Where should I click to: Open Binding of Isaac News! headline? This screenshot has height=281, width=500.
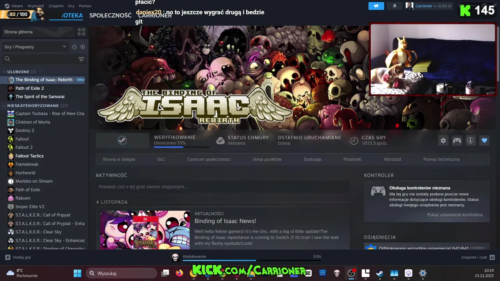coord(225,221)
